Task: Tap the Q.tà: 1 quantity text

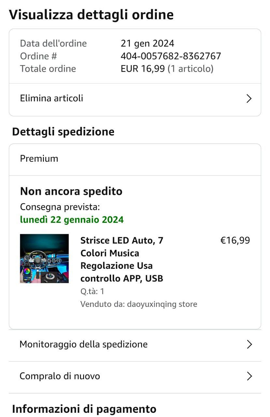Action: click(x=92, y=291)
